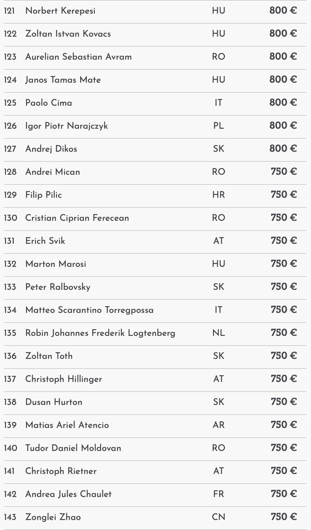311x530 pixels.
Task: Click Peter Ralbovsky's name
Action: click(x=58, y=287)
